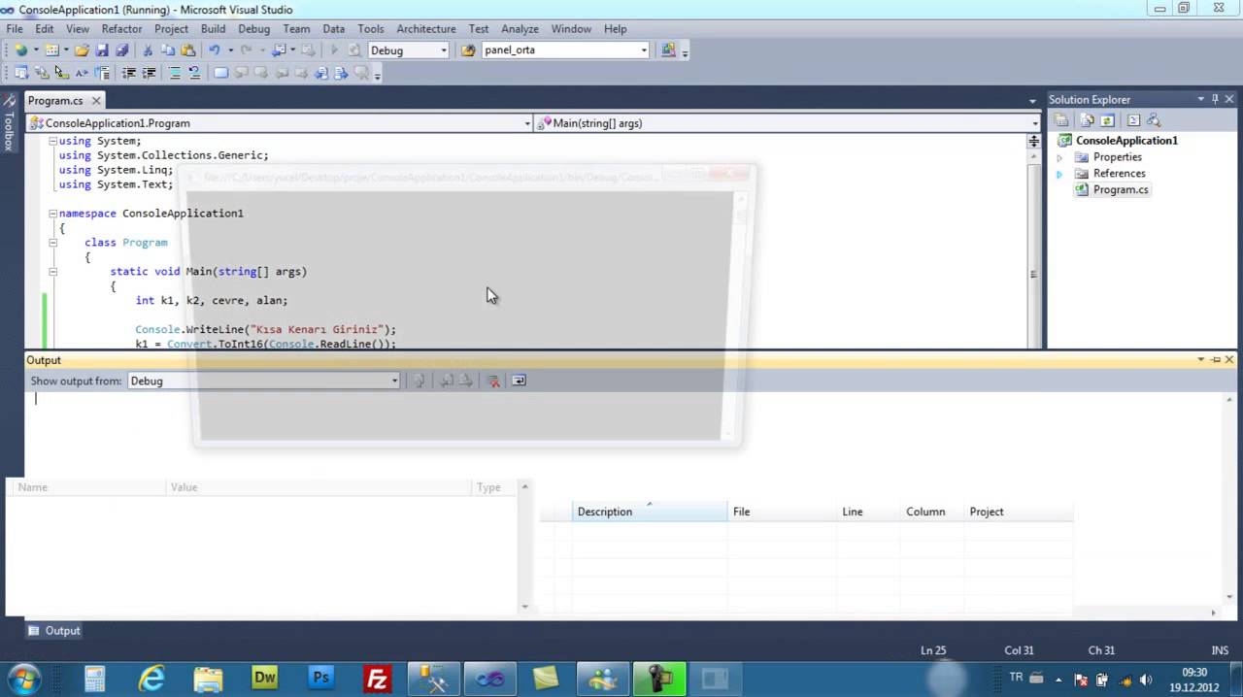This screenshot has height=697, width=1243.
Task: Open the Architecture menu
Action: point(426,29)
